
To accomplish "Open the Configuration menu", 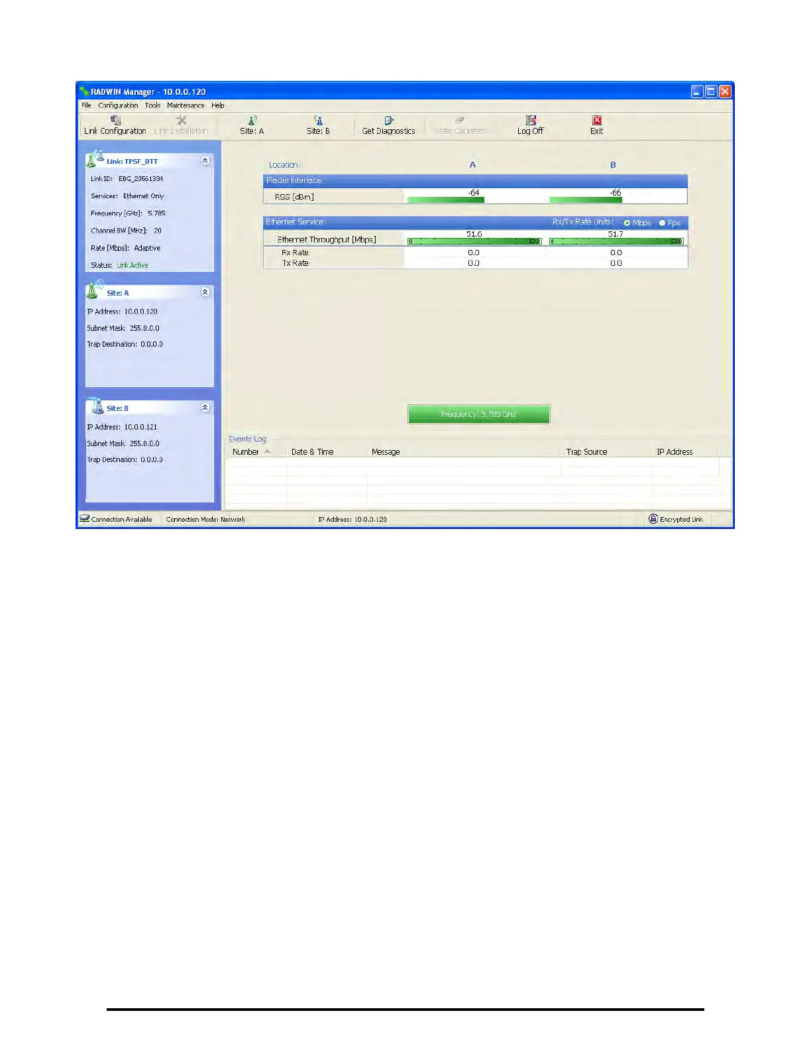I will 118,105.
